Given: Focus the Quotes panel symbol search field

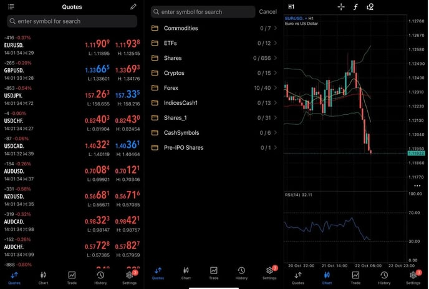Looking at the screenshot, I should tap(72, 21).
